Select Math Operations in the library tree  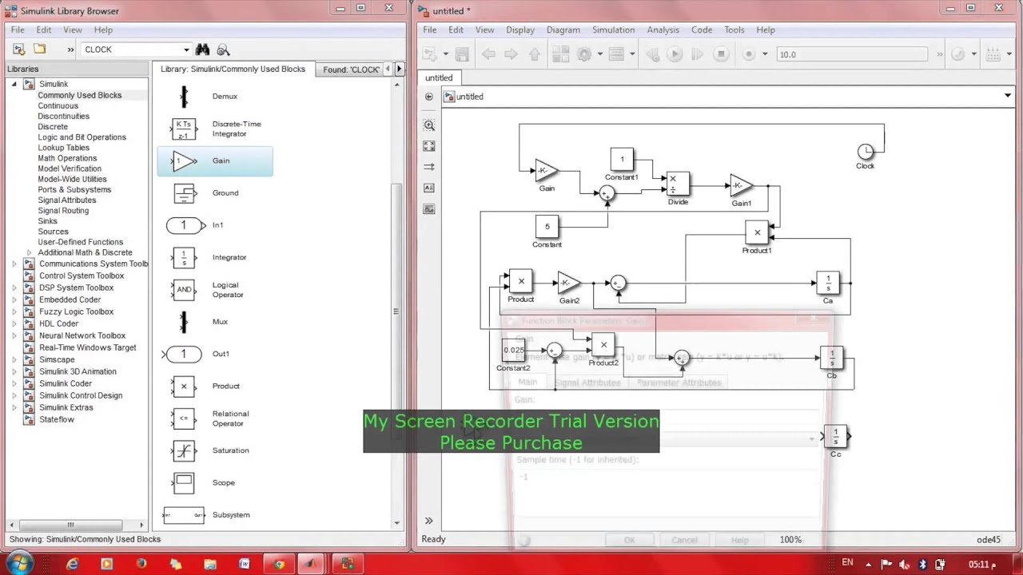67,158
